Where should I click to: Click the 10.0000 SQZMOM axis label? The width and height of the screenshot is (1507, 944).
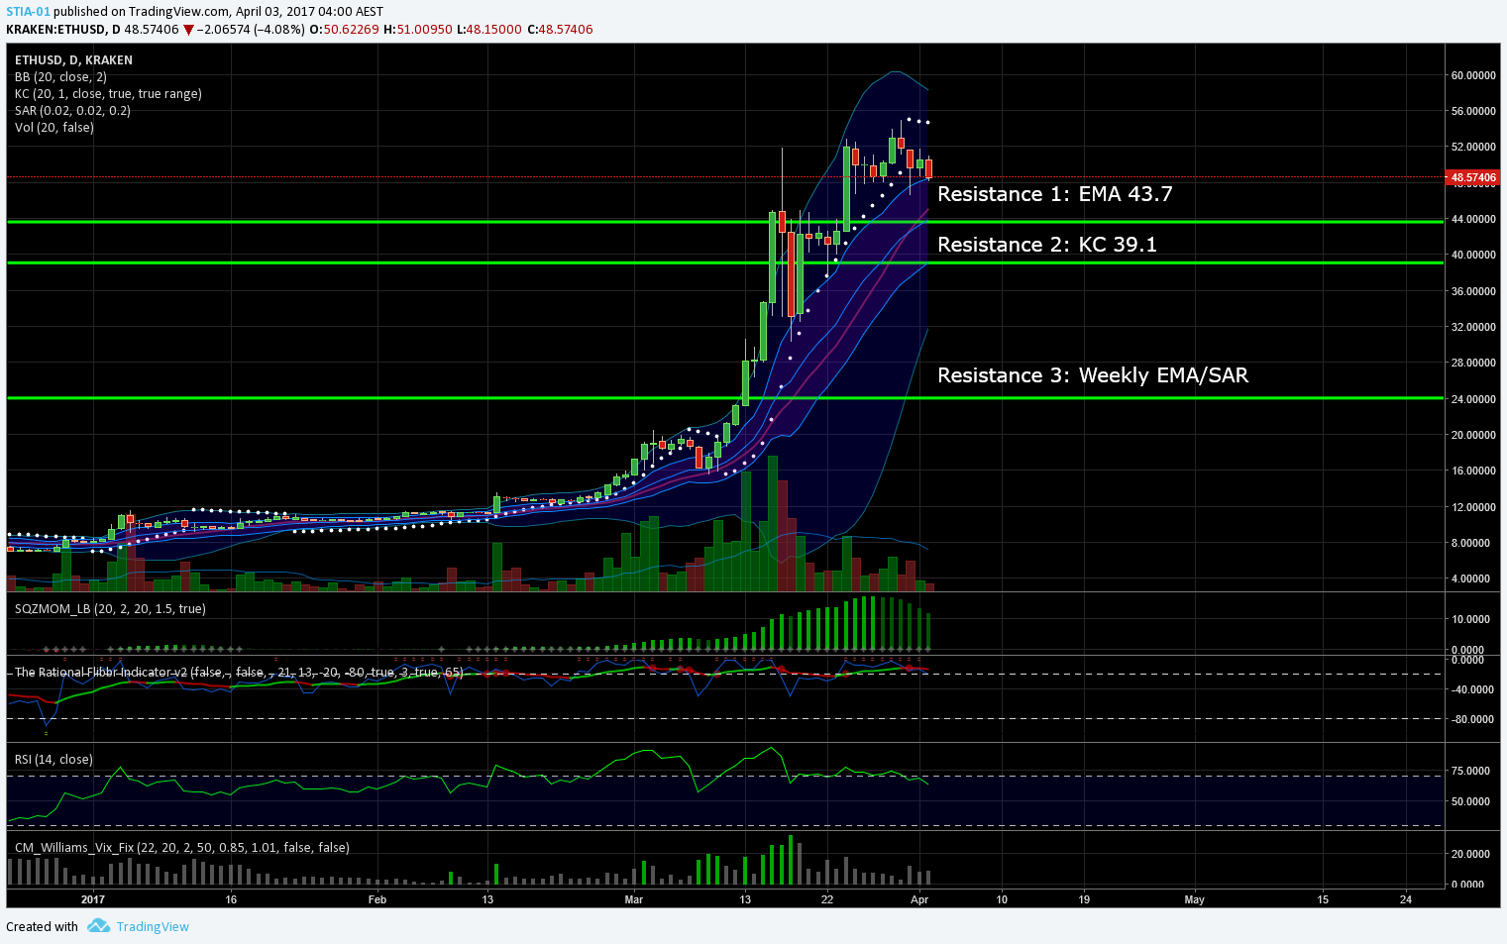pyautogui.click(x=1470, y=619)
